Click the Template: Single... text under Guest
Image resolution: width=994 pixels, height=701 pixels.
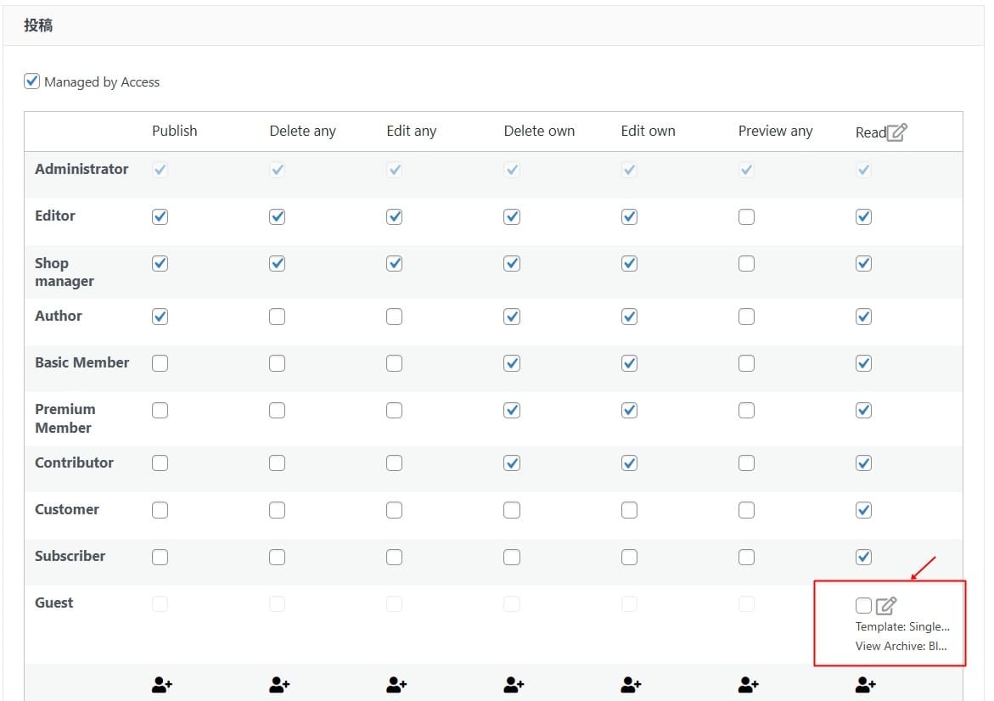902,627
